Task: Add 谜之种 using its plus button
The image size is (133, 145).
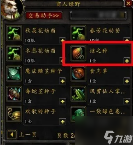Action: (127, 61)
